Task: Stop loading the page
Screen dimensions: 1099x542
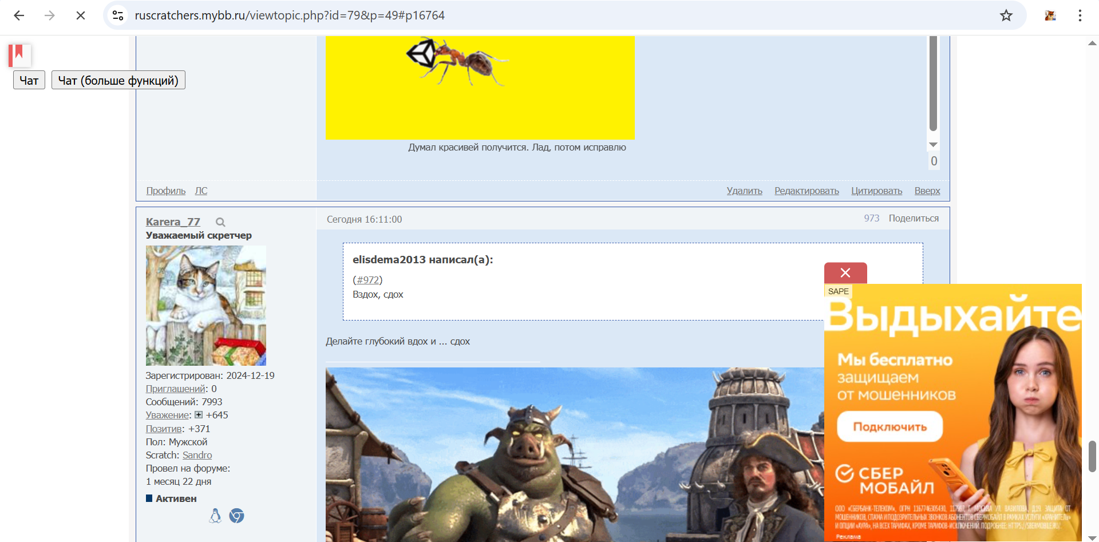Action: pos(81,15)
